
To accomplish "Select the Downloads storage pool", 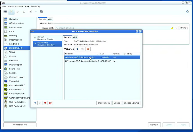I will pos(47,44).
